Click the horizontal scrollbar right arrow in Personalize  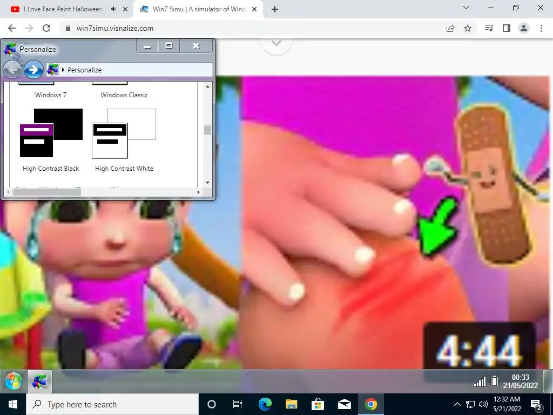(199, 192)
